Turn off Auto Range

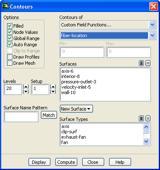[x=10, y=45]
